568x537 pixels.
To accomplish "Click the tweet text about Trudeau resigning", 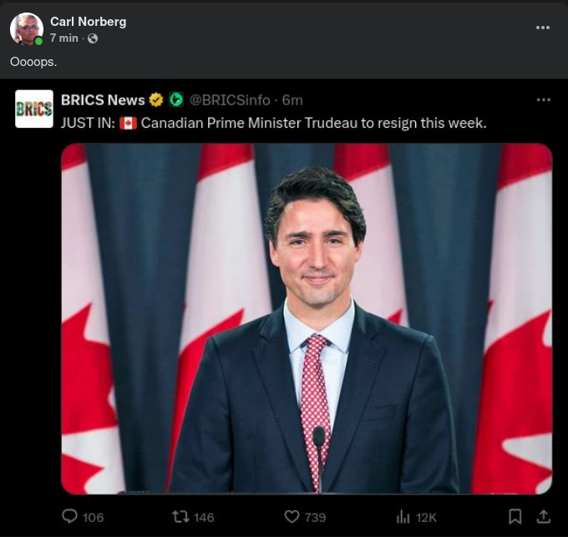I will (273, 123).
